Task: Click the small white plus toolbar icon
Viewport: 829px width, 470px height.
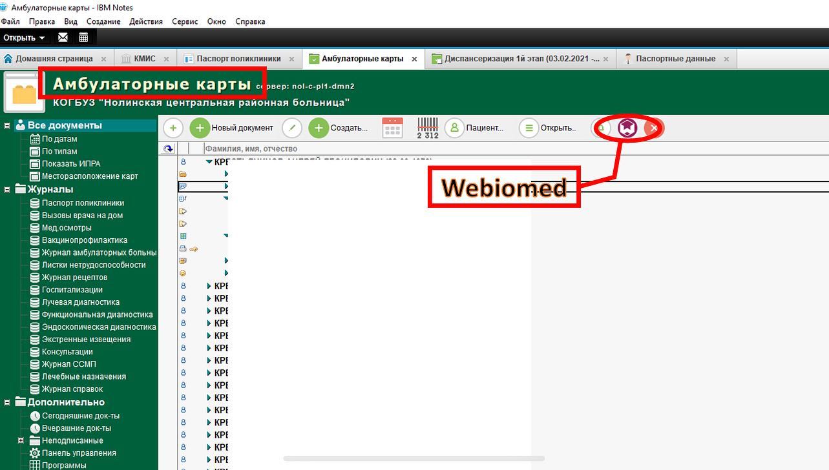Action: [x=173, y=128]
